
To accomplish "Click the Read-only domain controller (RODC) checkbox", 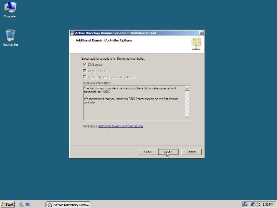I will [x=85, y=77].
